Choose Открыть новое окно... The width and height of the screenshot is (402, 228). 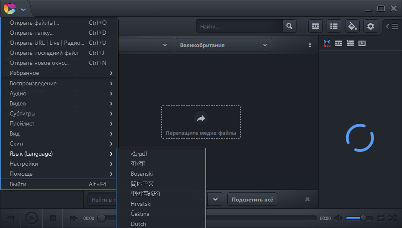tap(59, 63)
